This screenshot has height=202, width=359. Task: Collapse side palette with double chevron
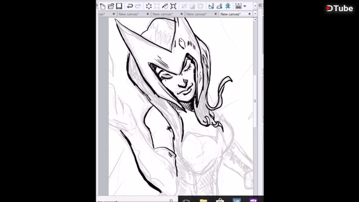[260, 5]
